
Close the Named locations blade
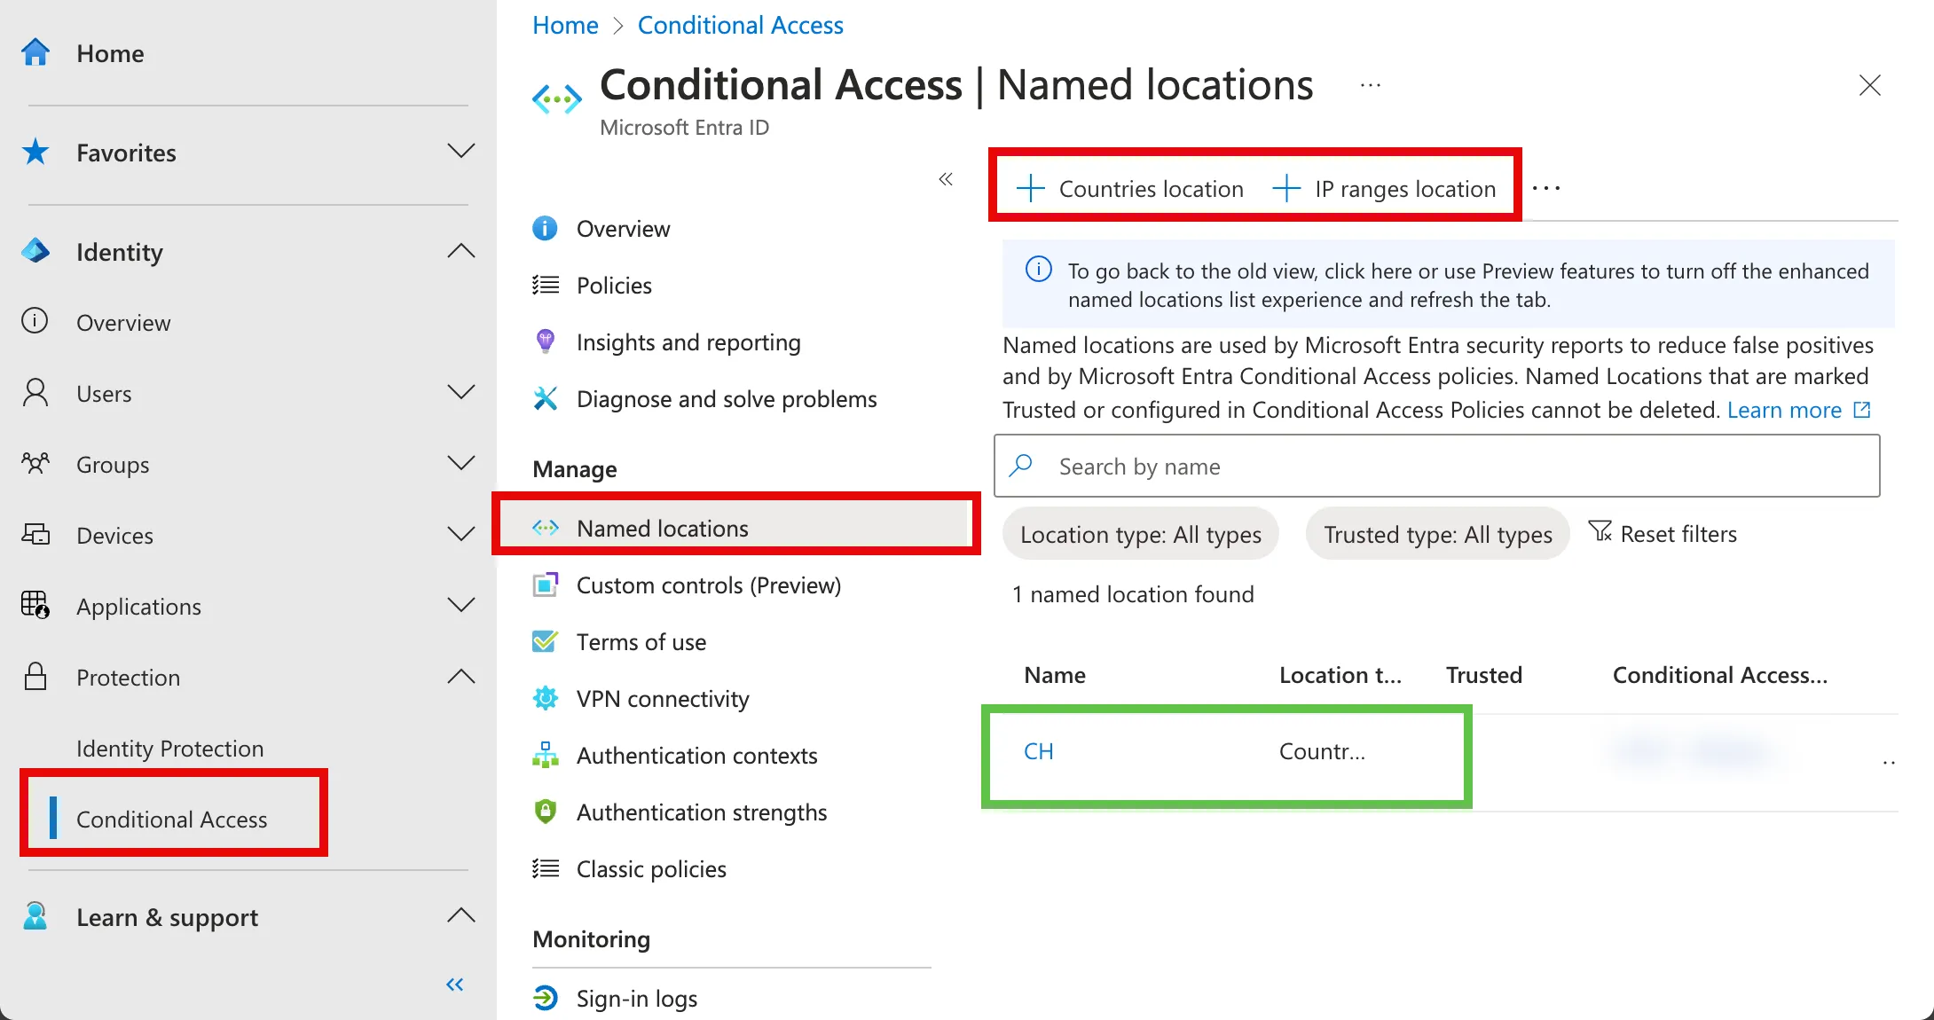pos(1870,85)
